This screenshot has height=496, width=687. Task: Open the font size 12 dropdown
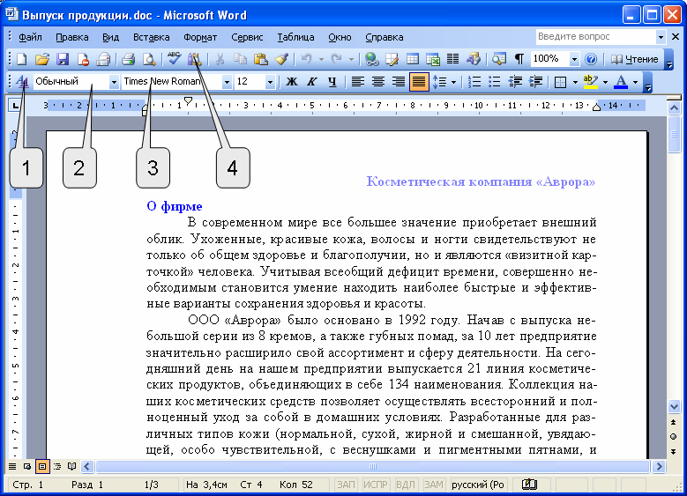[270, 82]
